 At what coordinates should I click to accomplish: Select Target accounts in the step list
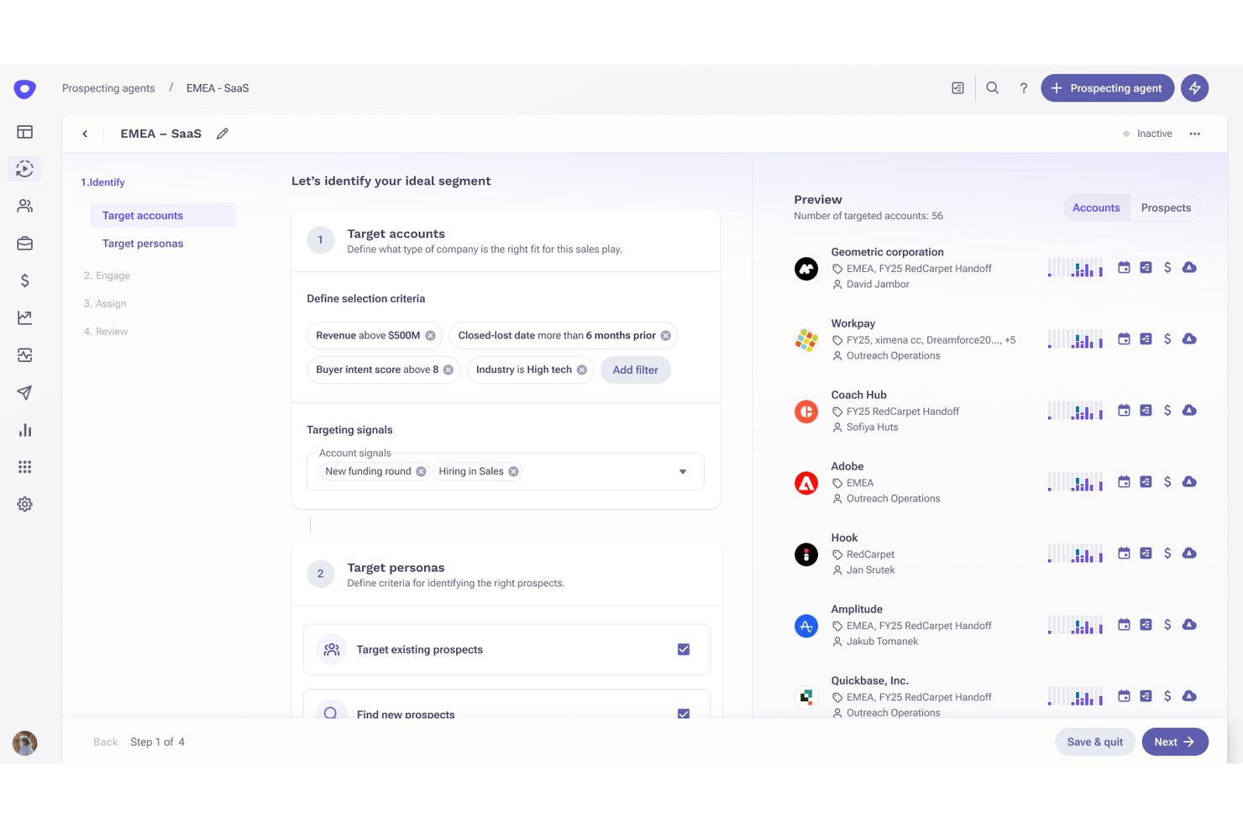coord(163,216)
